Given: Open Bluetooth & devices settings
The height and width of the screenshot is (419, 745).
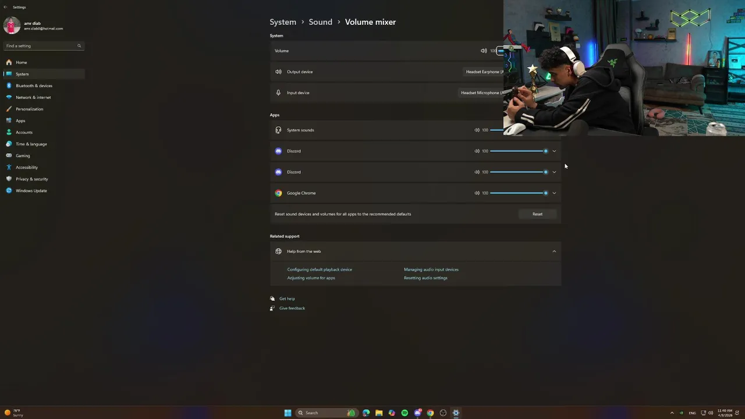Looking at the screenshot, I should pos(44,86).
